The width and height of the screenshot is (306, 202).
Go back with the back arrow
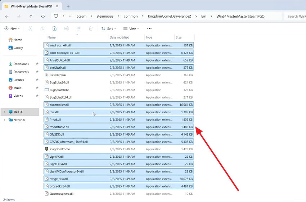click(7, 17)
